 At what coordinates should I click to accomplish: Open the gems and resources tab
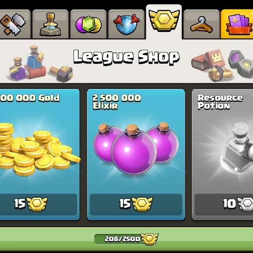click(x=88, y=24)
